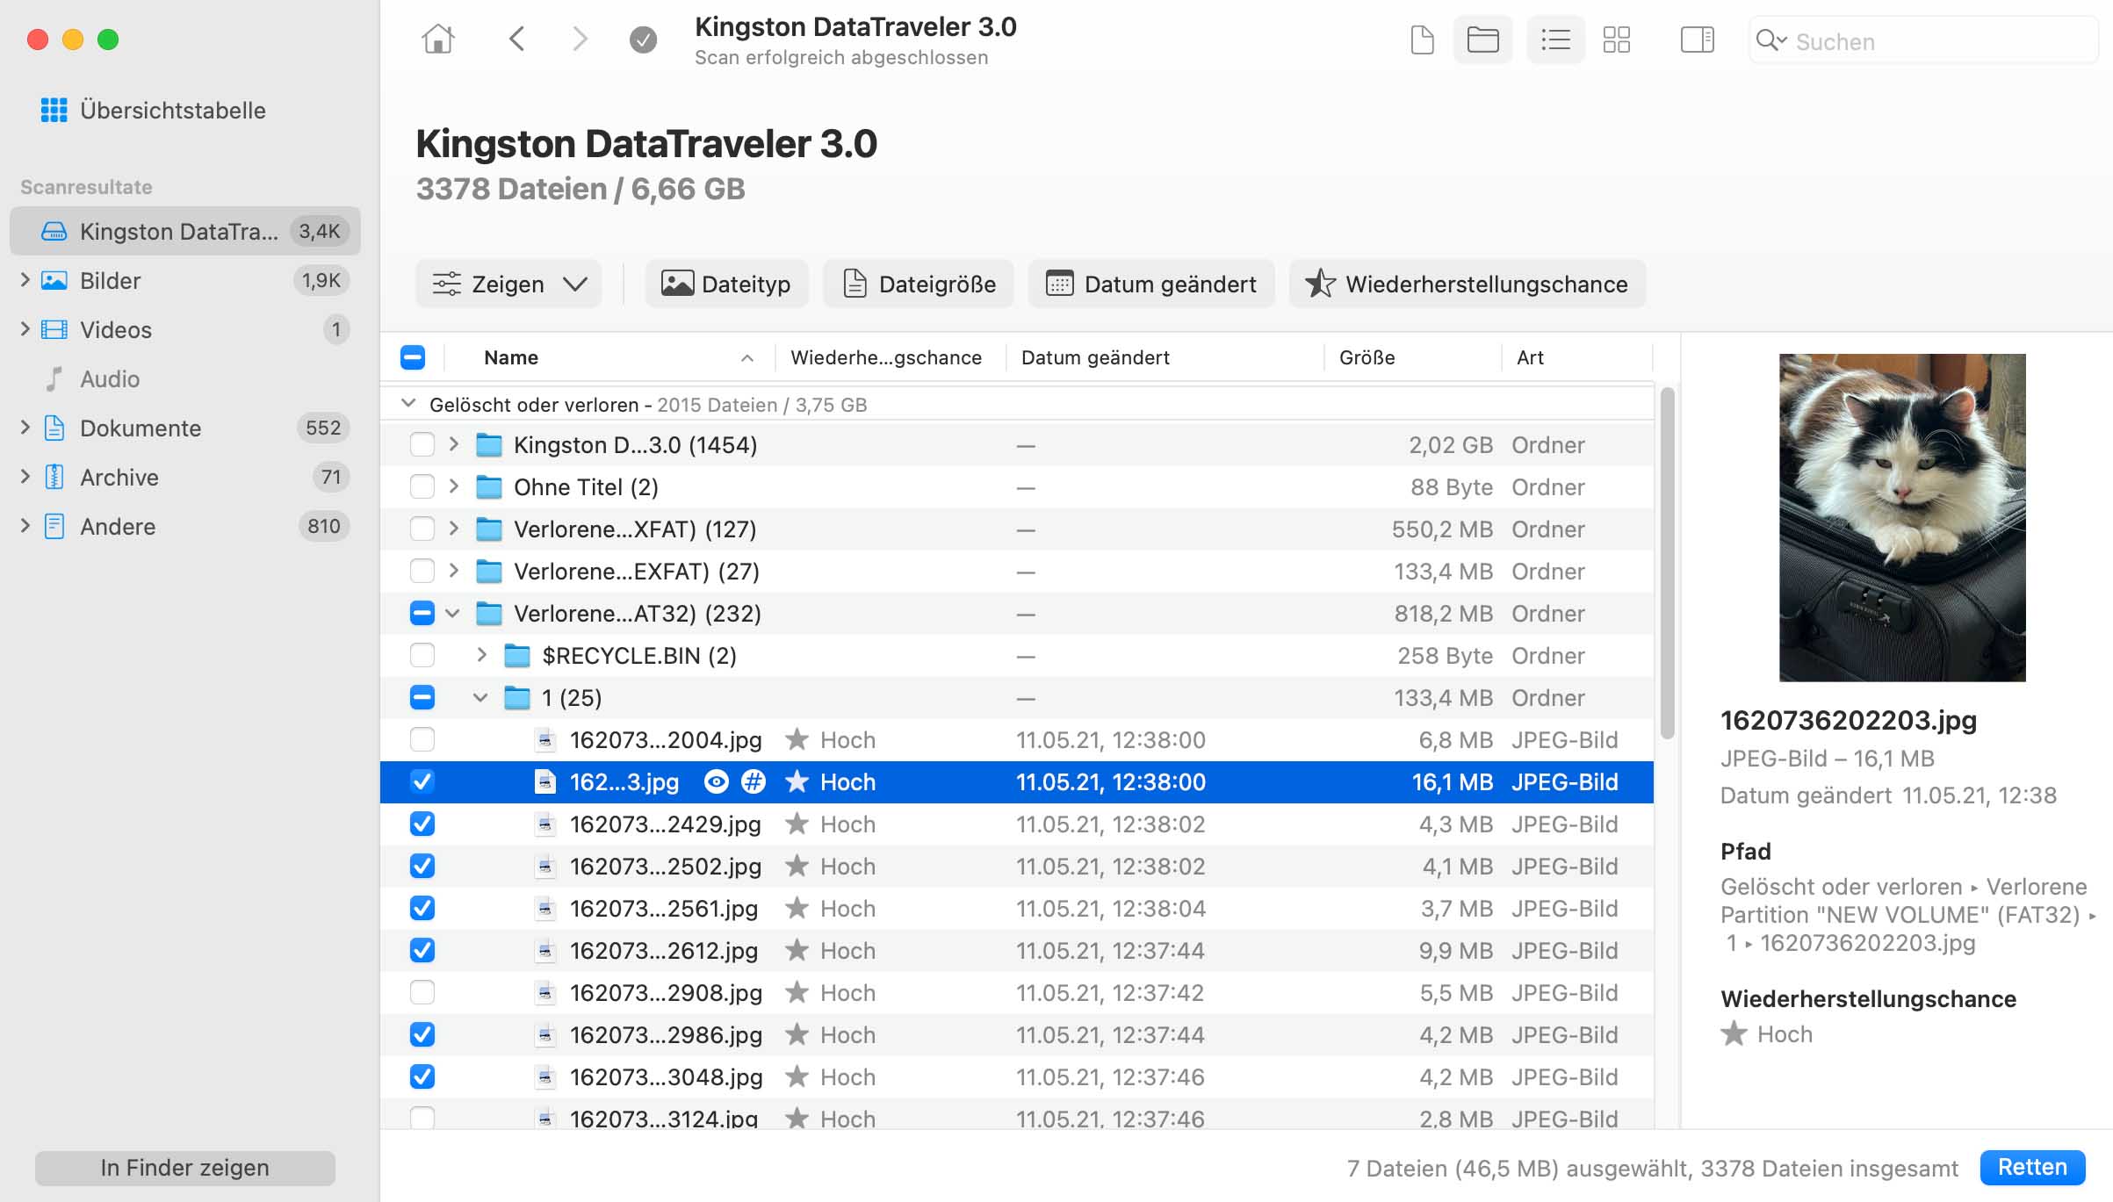The image size is (2113, 1202).
Task: Collapse the folder 1 (25)
Action: [x=480, y=697]
